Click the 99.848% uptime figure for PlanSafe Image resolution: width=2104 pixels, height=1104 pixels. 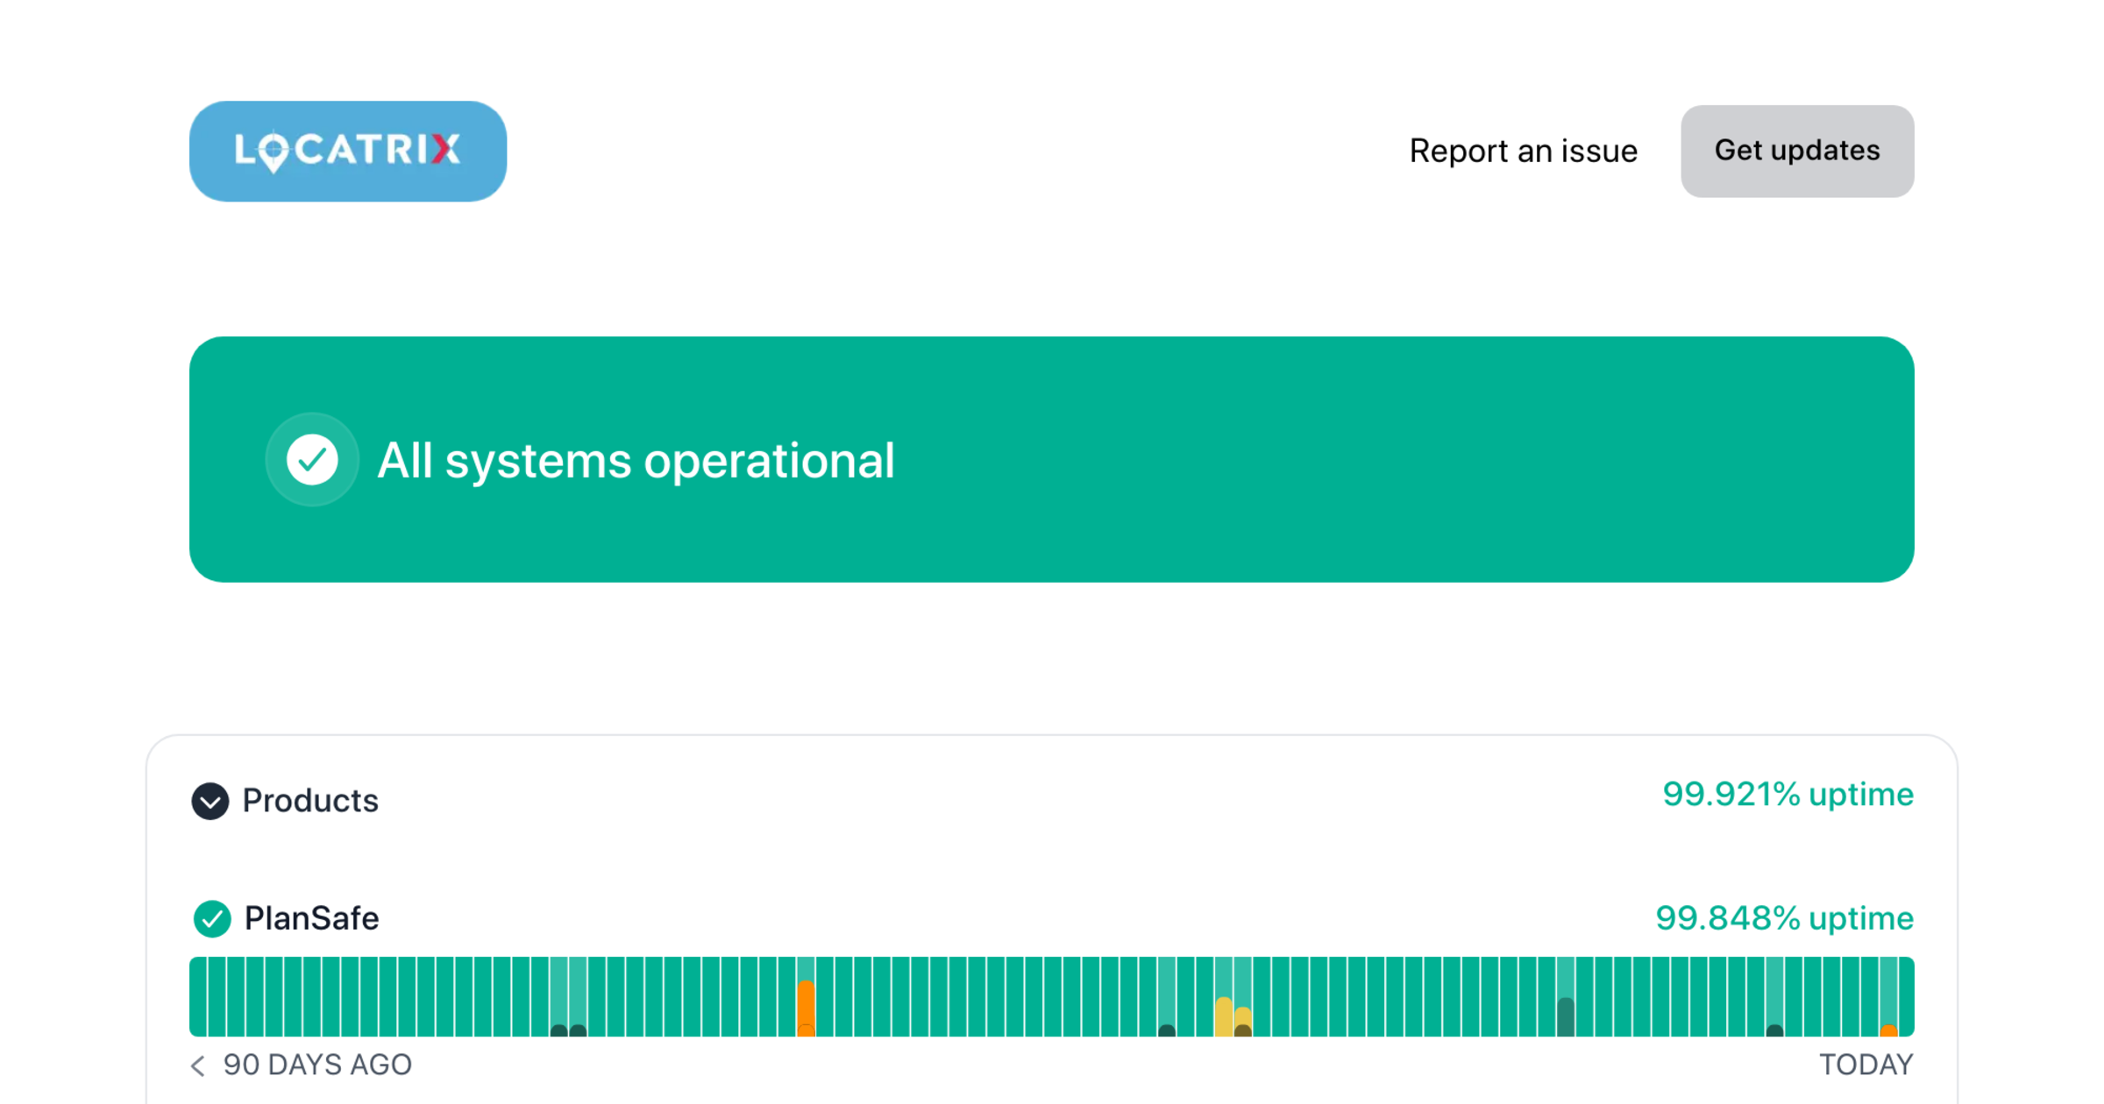tap(1784, 918)
